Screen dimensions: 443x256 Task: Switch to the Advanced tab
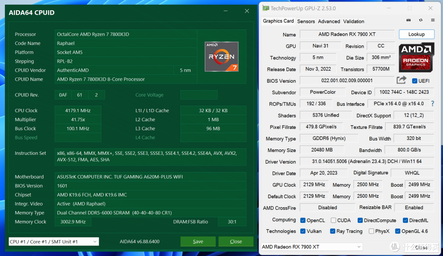[329, 21]
